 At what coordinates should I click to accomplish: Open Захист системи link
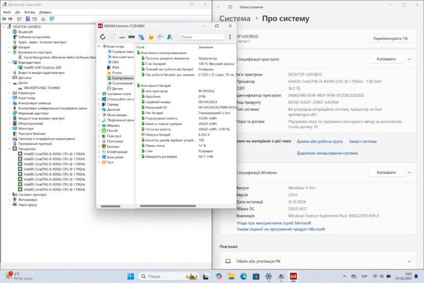click(363, 142)
